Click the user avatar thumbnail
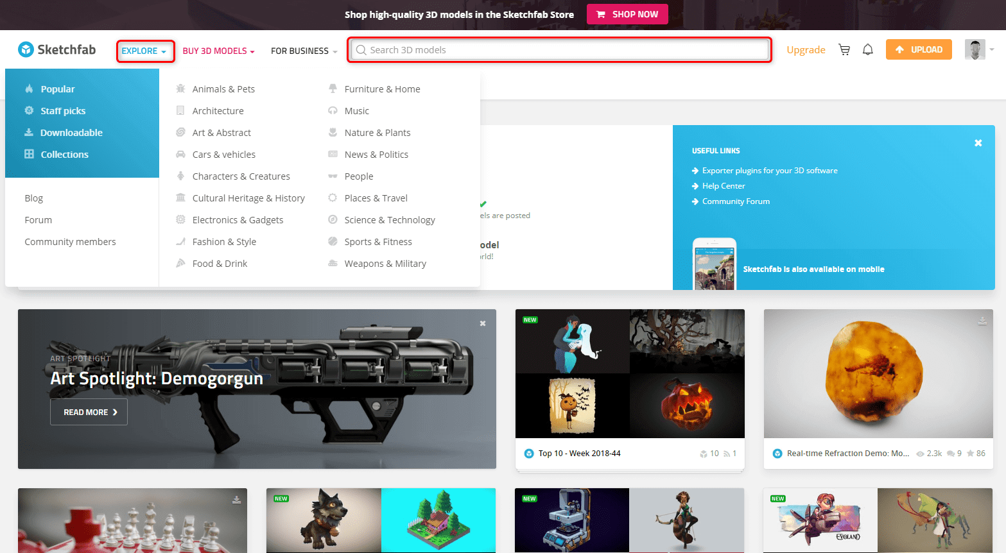This screenshot has height=553, width=1006. pyautogui.click(x=975, y=49)
